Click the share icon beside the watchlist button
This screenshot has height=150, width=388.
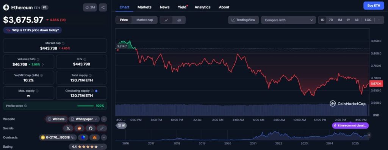pos(103,8)
